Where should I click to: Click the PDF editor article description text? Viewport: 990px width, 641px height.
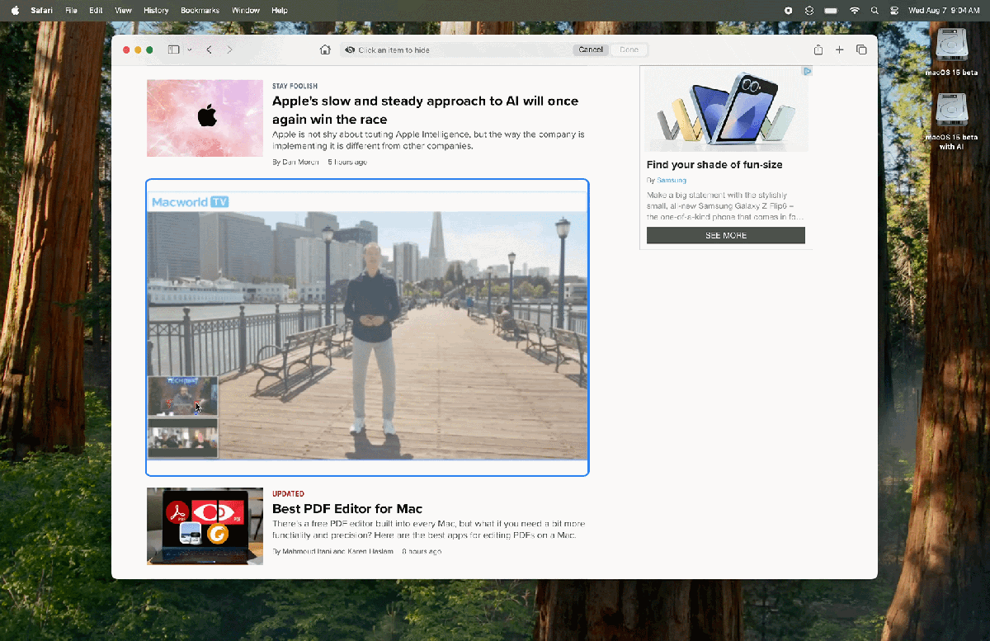click(428, 529)
